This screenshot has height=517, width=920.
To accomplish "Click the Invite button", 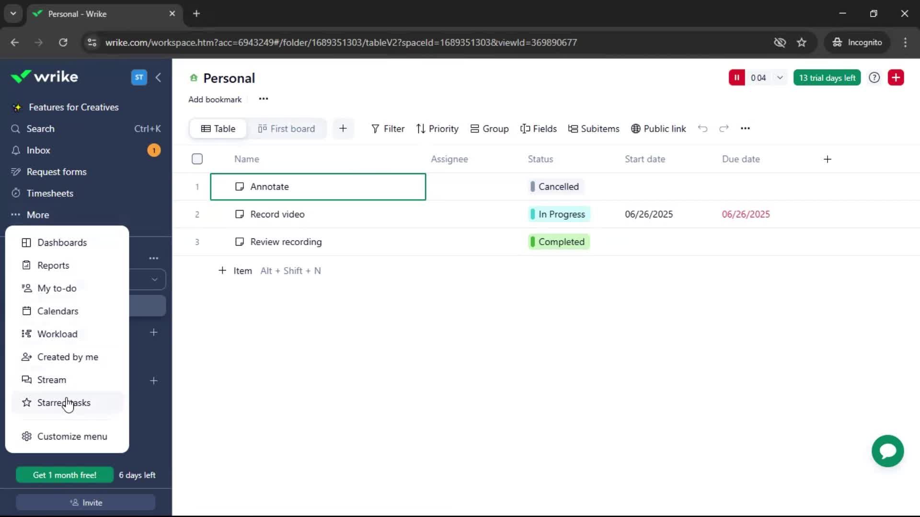I will coord(86,503).
